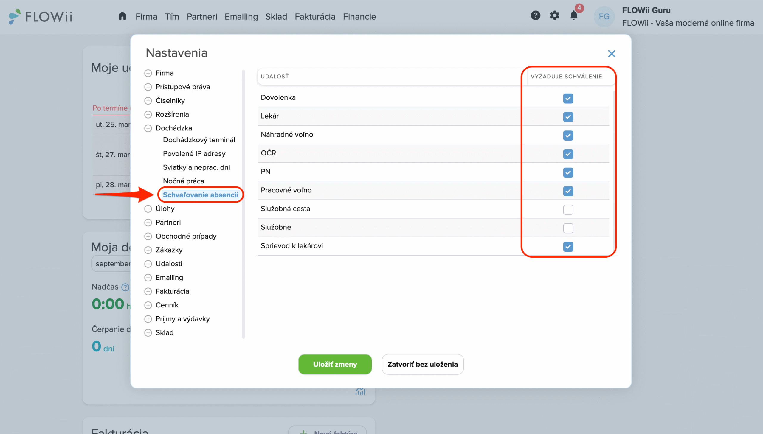Click the home icon in top navigation

pyautogui.click(x=122, y=16)
